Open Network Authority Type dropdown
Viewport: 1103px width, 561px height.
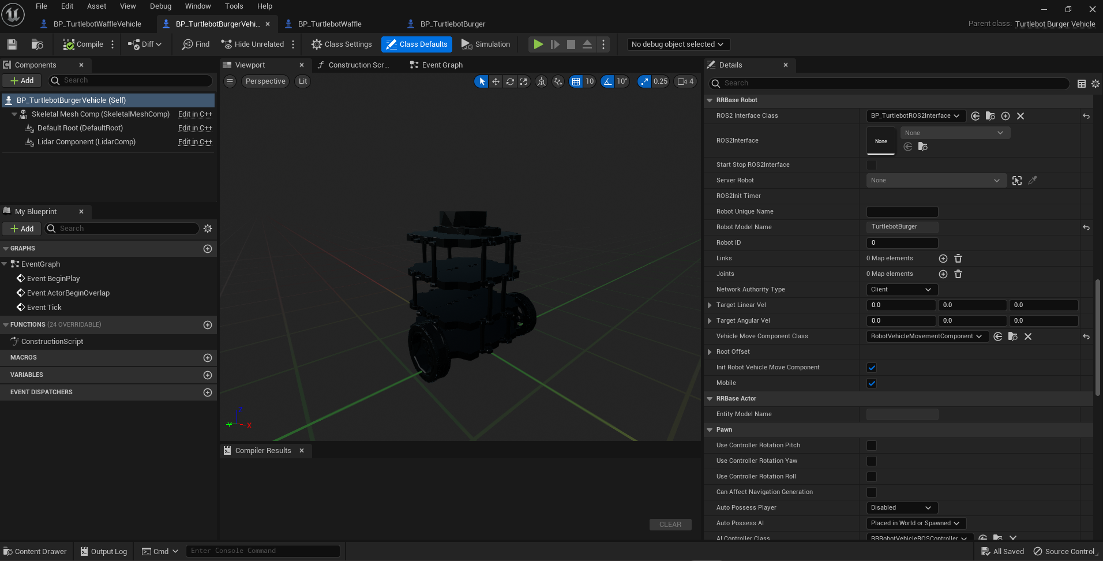point(902,290)
